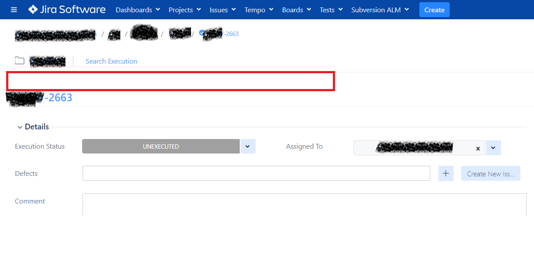Open the -2663 issue heading link

pyautogui.click(x=58, y=97)
